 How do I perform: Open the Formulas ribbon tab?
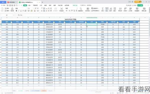click(x=41, y=5)
